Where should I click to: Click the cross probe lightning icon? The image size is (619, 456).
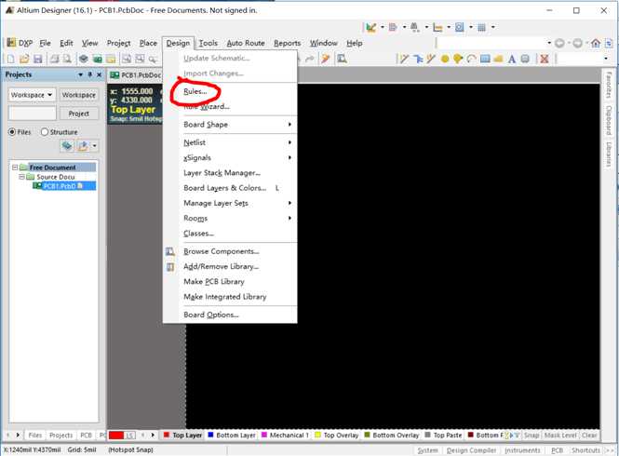click(x=325, y=59)
